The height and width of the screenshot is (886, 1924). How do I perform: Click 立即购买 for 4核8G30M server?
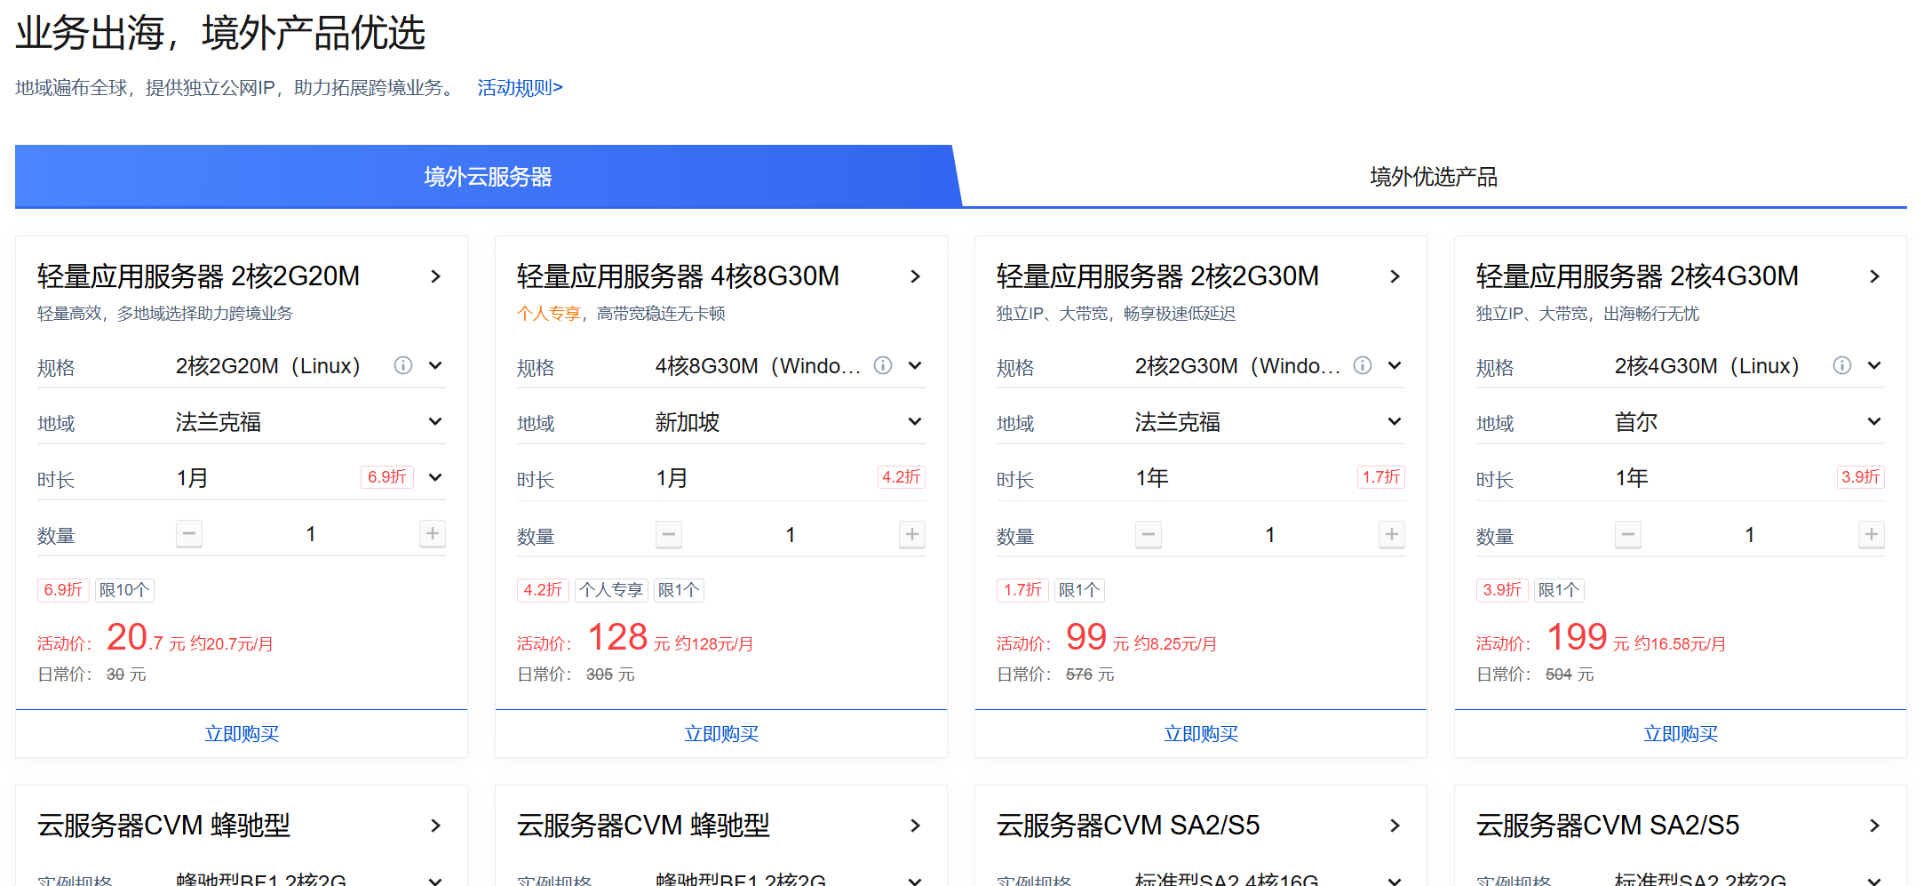pyautogui.click(x=721, y=734)
